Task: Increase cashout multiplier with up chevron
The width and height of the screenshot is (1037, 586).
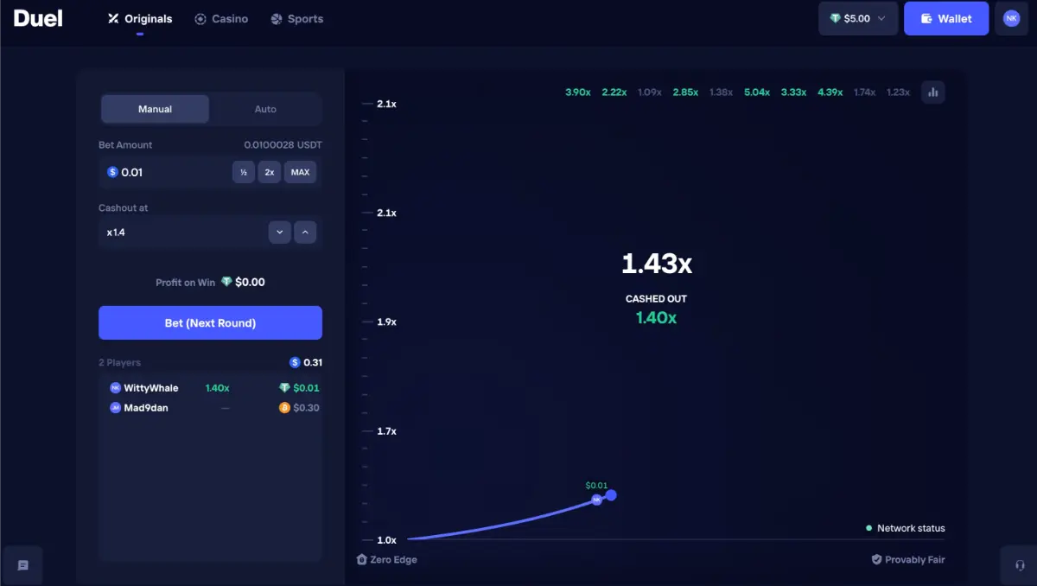Action: point(305,232)
